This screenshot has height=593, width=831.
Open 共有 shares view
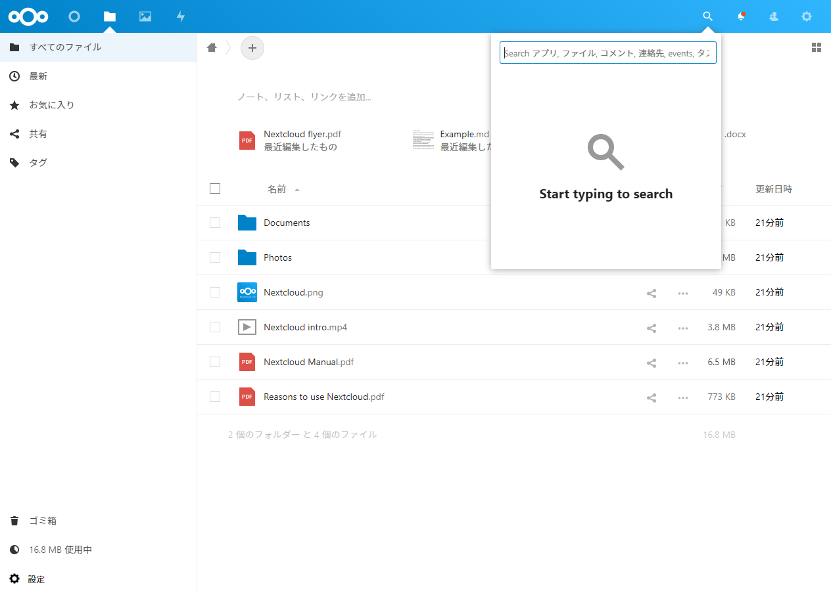coord(98,134)
